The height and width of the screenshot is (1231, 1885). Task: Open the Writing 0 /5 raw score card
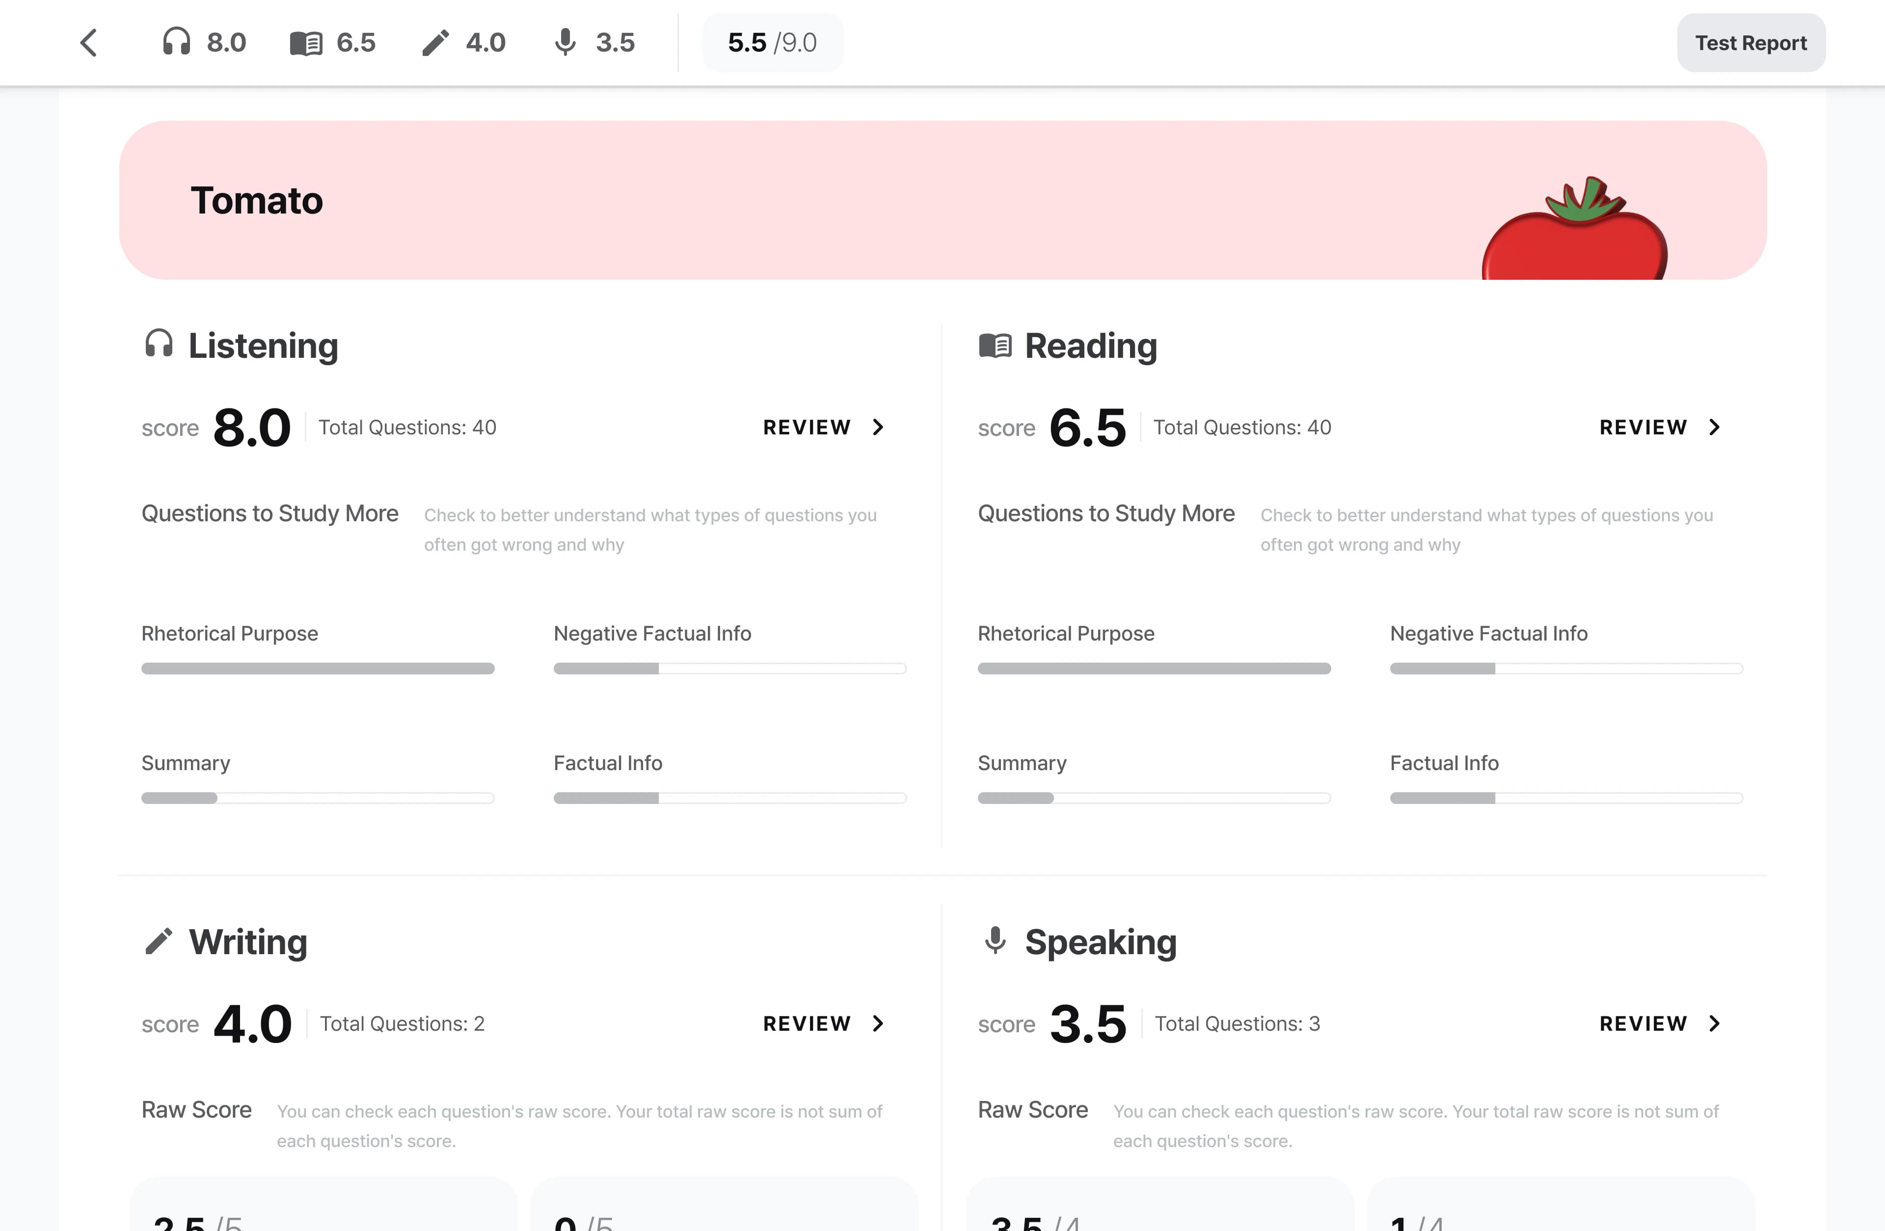[x=724, y=1204]
